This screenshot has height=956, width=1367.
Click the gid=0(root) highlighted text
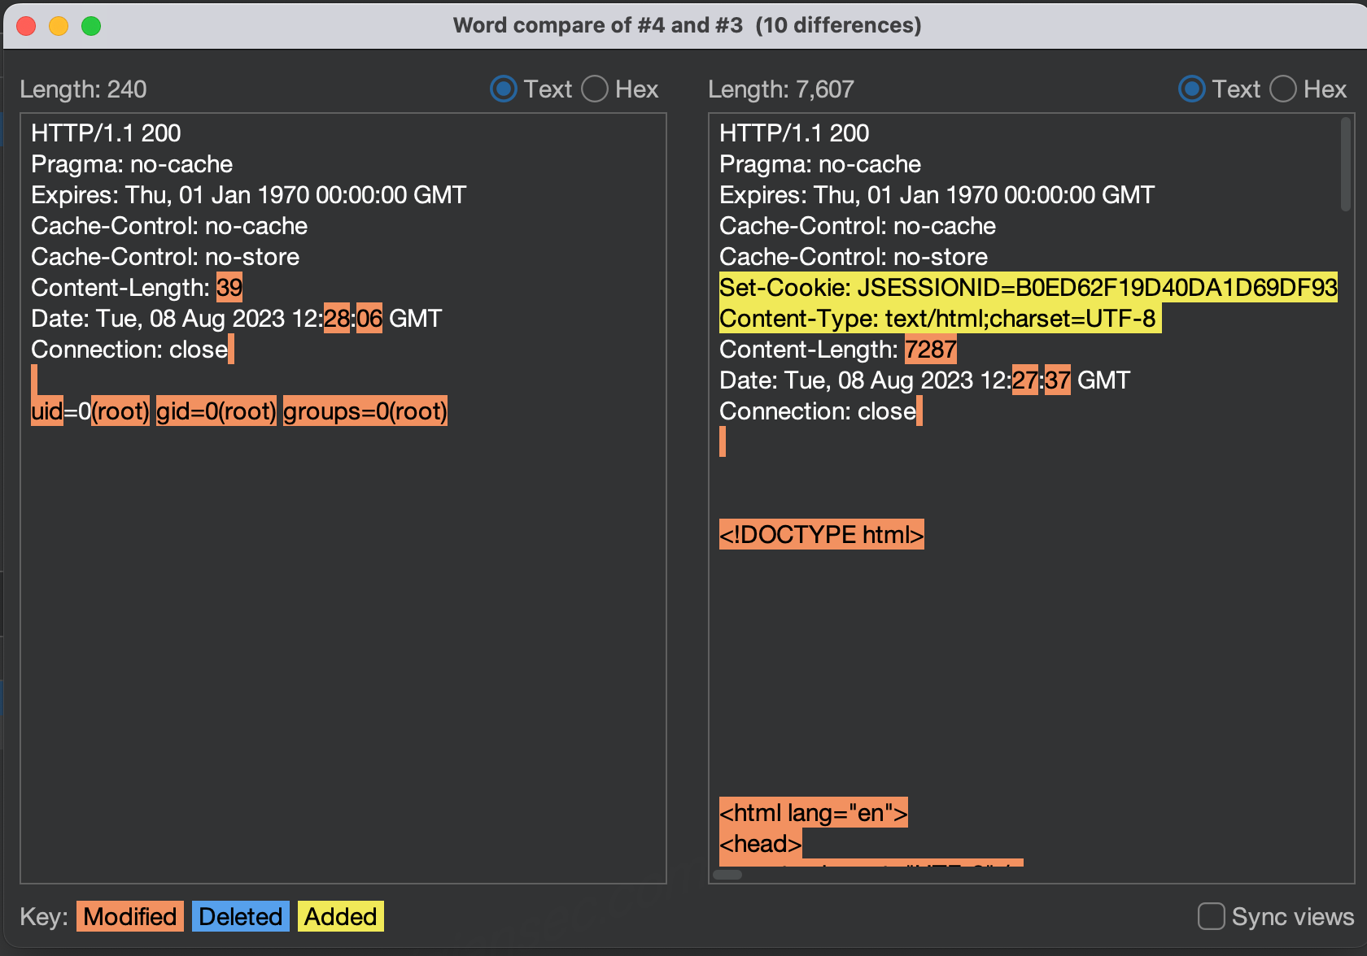(x=216, y=411)
